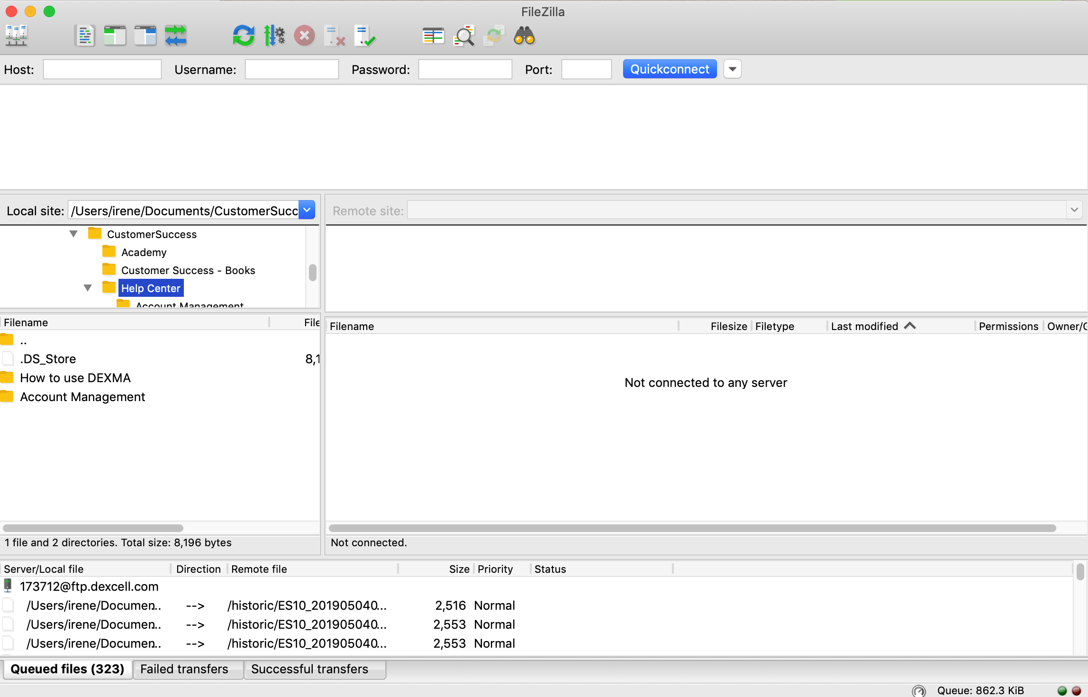
Task: Click the queue Status column header
Action: [601, 569]
